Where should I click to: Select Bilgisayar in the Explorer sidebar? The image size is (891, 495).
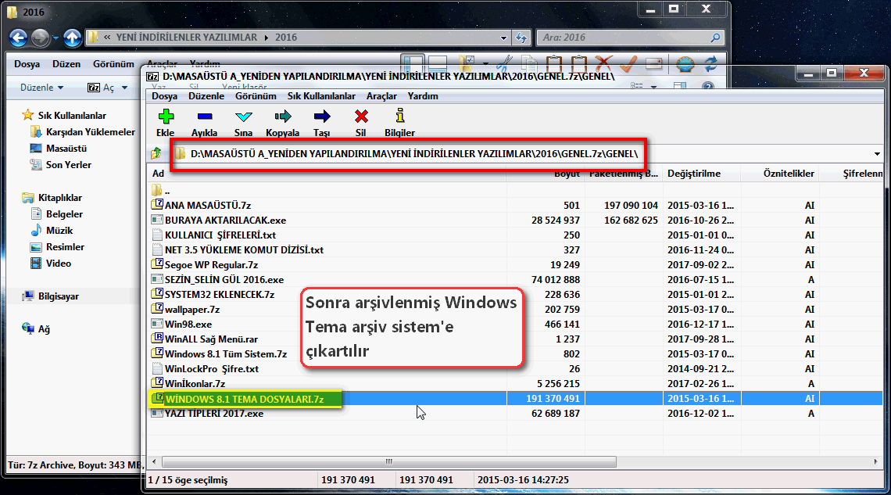(x=59, y=296)
